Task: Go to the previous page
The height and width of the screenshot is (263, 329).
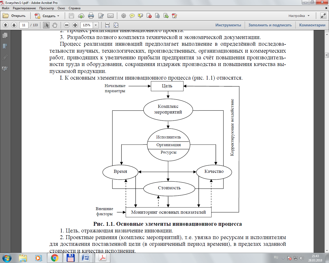Action: coord(6,25)
